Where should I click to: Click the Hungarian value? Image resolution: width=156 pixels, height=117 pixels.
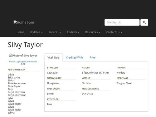pos(53,83)
